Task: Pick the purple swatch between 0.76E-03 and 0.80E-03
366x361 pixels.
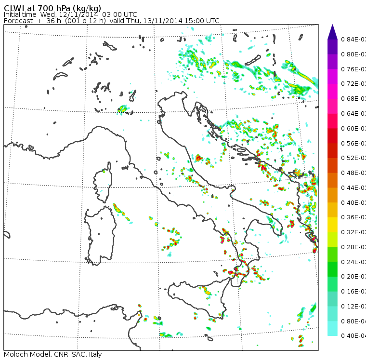Action: 332,62
